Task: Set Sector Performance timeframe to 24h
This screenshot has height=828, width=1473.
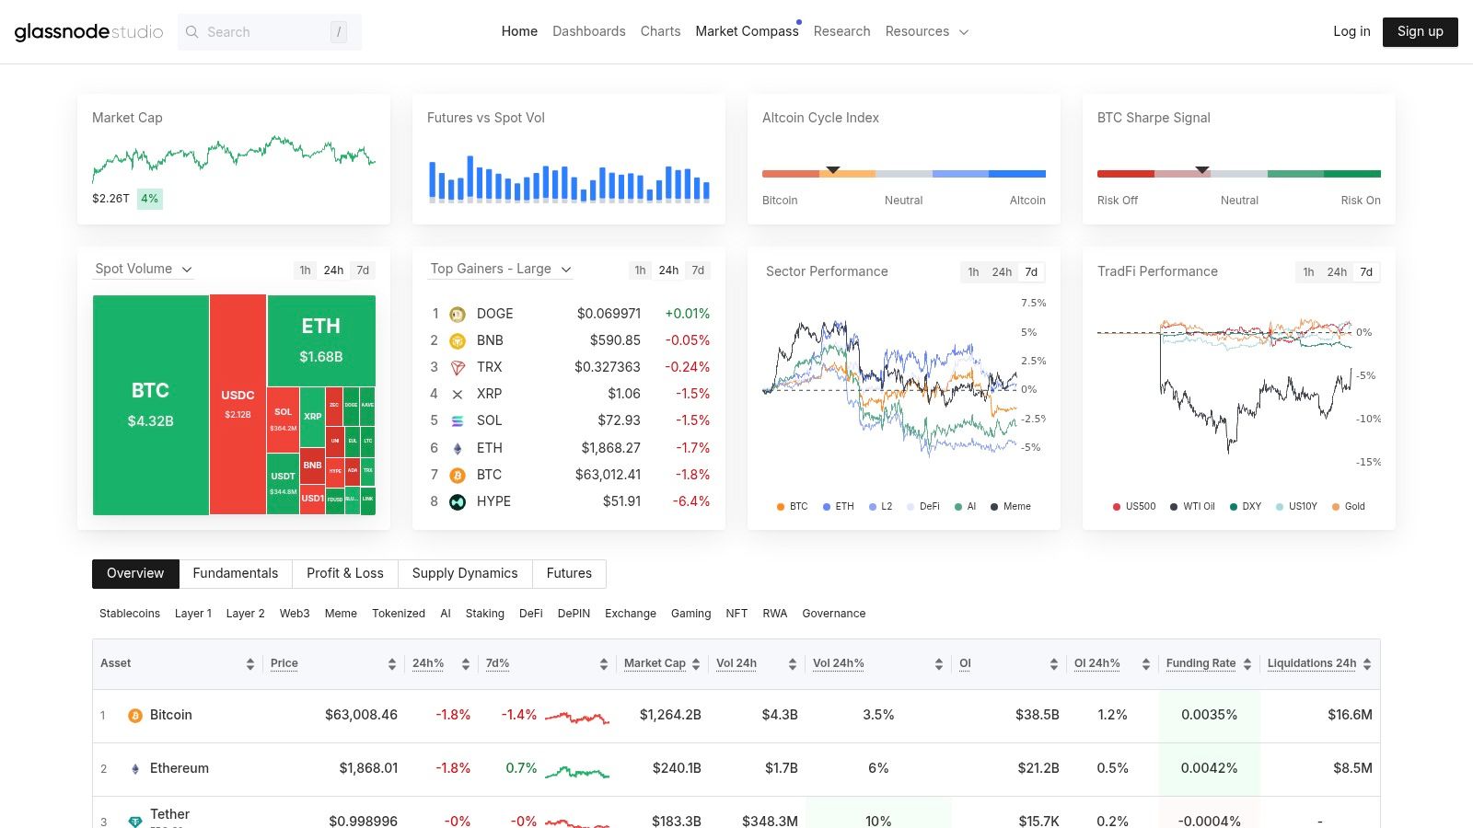Action: 1002,272
